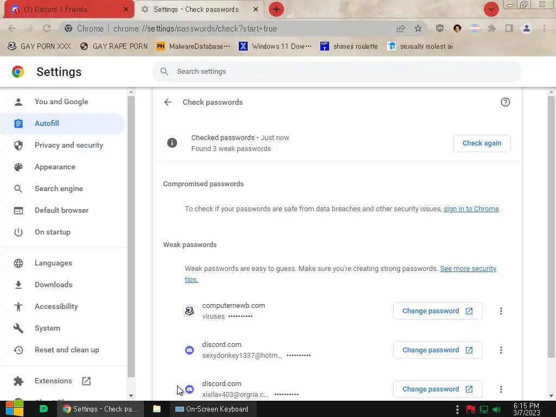Click the address bar URL
The width and height of the screenshot is (556, 417).
(x=195, y=28)
